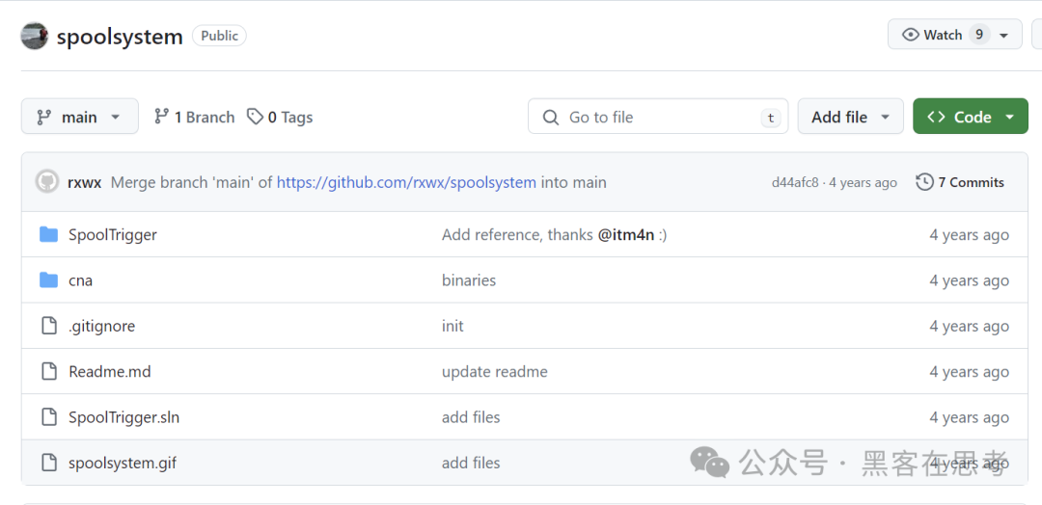1042x505 pixels.
Task: Open the update readme commit message
Action: point(494,372)
